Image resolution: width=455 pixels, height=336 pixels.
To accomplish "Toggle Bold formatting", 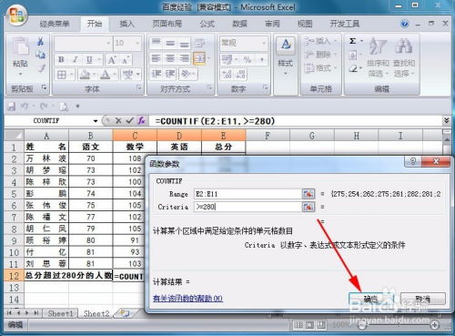I will click(61, 59).
